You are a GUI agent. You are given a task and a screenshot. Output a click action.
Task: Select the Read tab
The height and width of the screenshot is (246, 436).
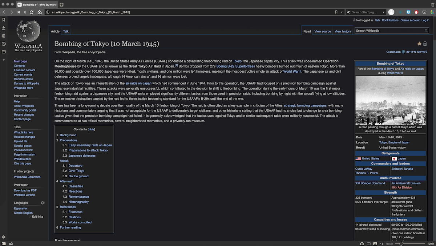[307, 31]
